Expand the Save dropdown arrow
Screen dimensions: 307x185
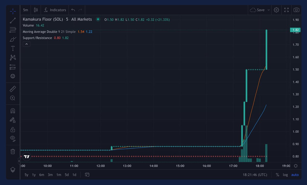click(268, 10)
